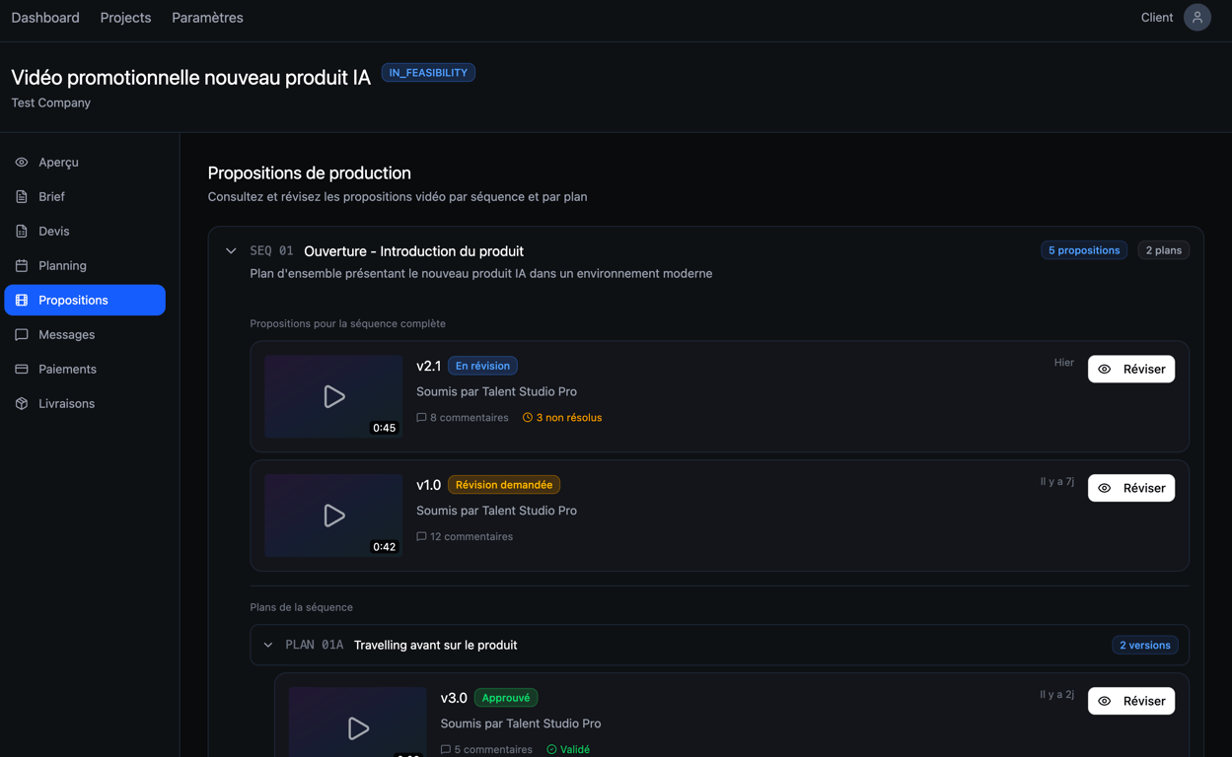
Task: Click the Hier timestamp
Action: pos(1063,363)
